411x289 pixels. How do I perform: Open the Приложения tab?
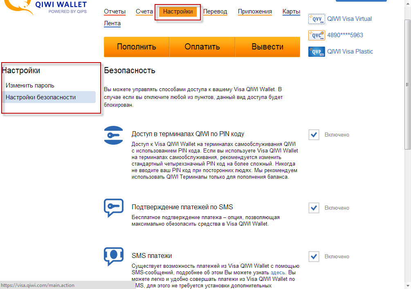click(x=255, y=11)
